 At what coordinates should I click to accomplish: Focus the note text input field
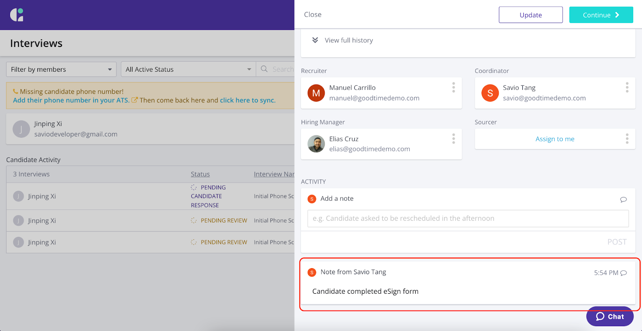point(468,218)
